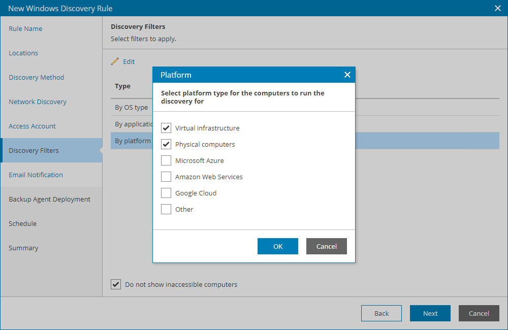Proceed with the Next button
508x330 pixels.
coord(430,313)
